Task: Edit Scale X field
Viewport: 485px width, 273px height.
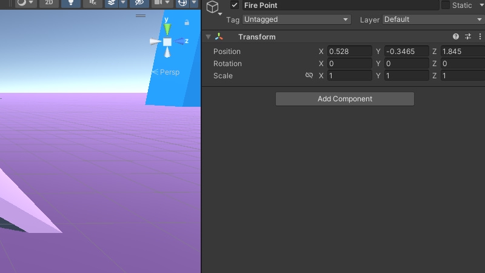Action: (350, 75)
